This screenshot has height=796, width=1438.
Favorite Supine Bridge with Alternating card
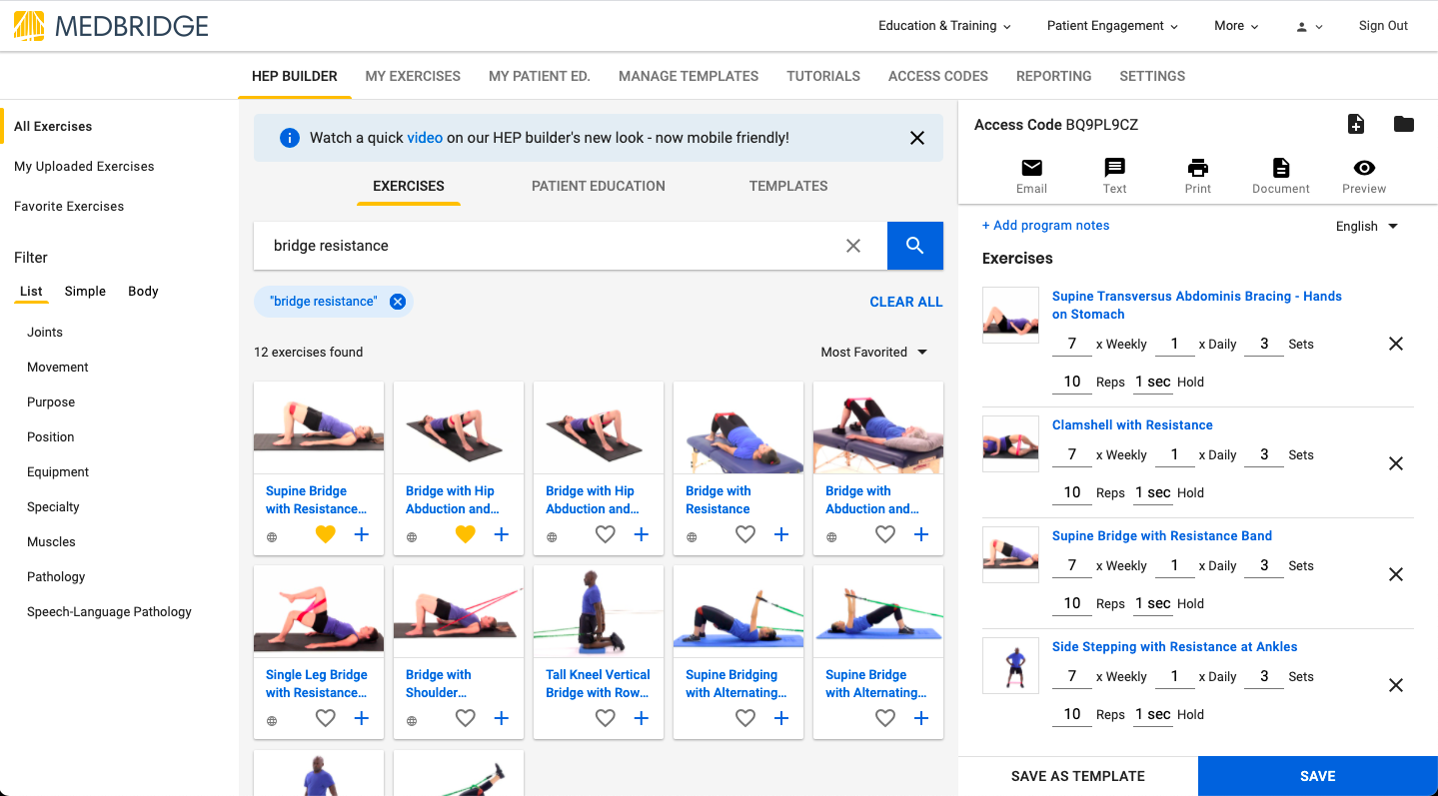point(884,718)
